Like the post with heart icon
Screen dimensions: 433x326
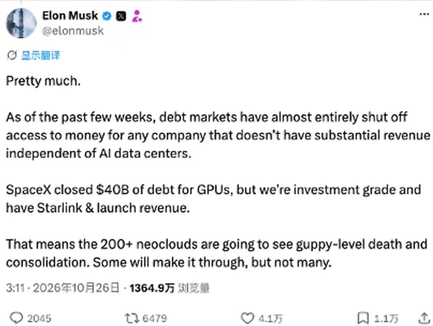pyautogui.click(x=248, y=318)
